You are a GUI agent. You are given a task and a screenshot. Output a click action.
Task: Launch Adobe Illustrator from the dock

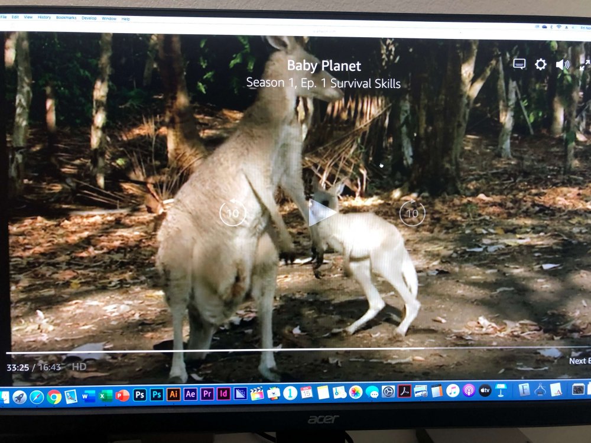[173, 395]
